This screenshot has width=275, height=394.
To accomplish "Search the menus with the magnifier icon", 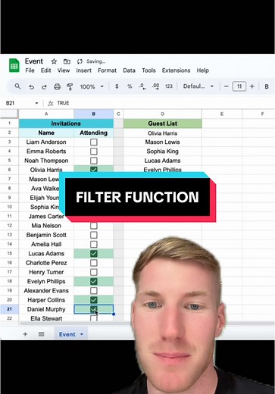I will pos(17,86).
